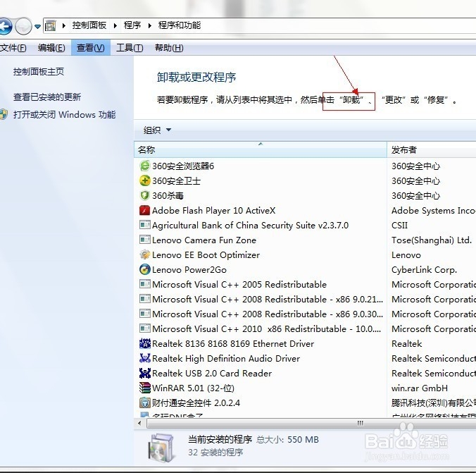Click CyberLink Corp. publisher cell
The image size is (476, 473).
pos(424,270)
